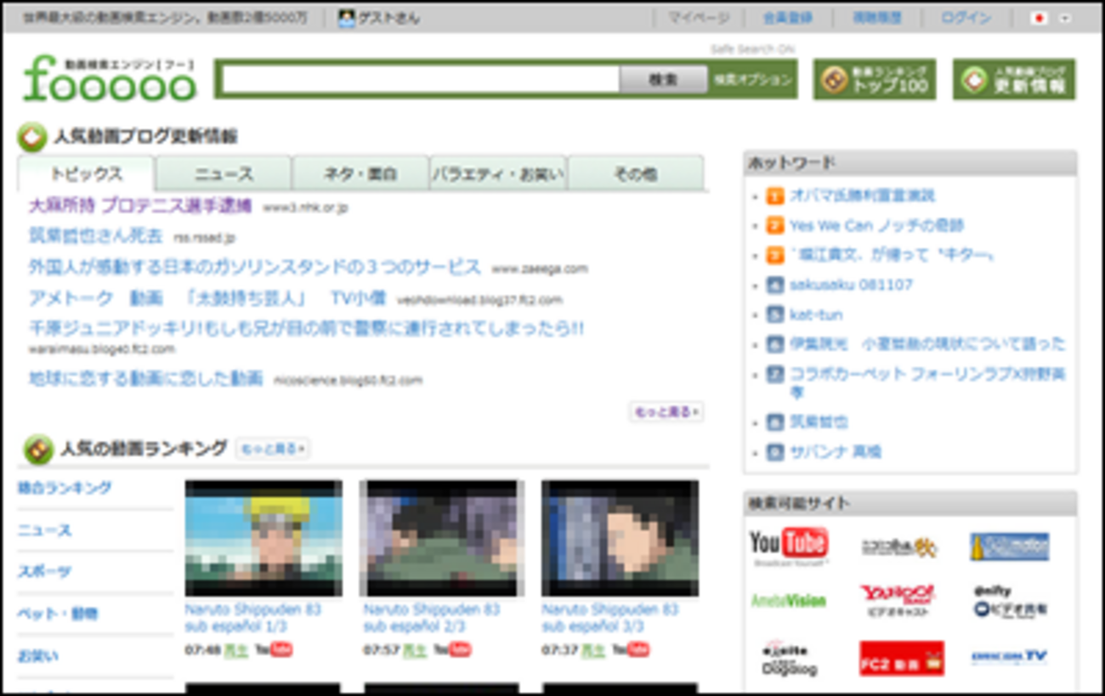This screenshot has height=696, width=1105.
Task: Open the アメトーク 動画 太鼓持ち芸人 link
Action: (x=207, y=298)
